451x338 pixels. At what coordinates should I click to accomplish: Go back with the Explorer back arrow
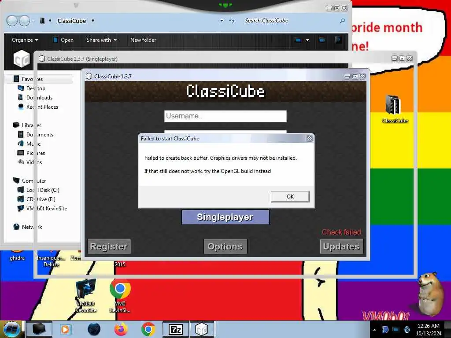click(x=12, y=21)
